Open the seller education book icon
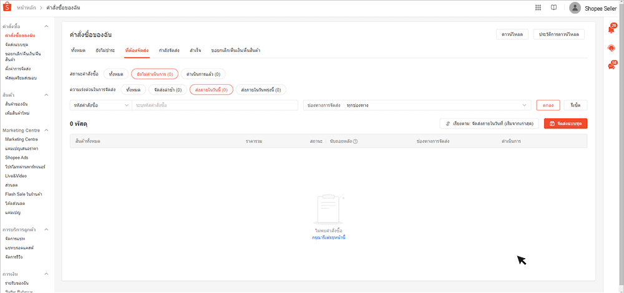624x293 pixels. click(553, 7)
